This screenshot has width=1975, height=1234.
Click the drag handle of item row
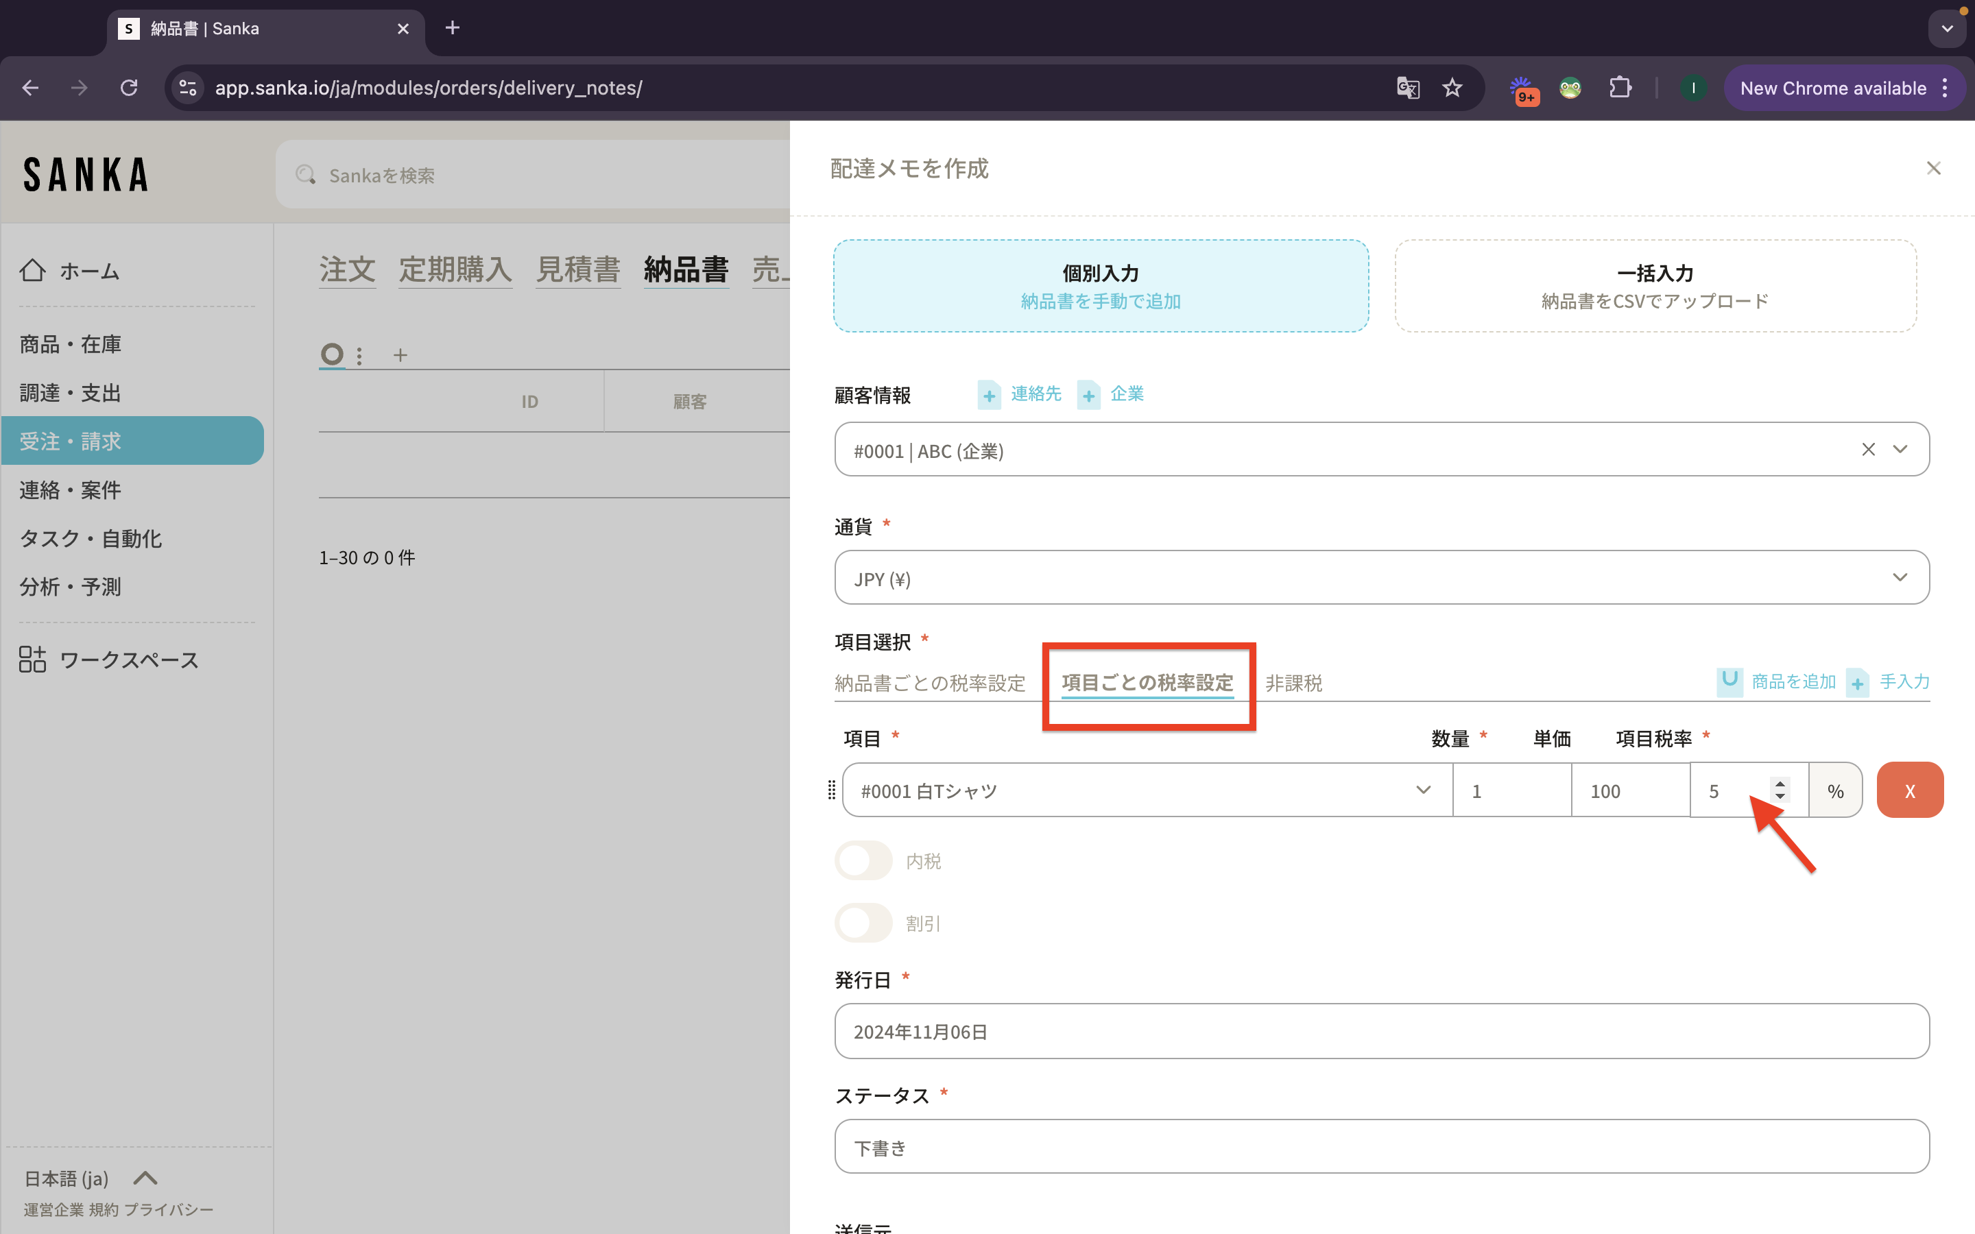(x=832, y=790)
